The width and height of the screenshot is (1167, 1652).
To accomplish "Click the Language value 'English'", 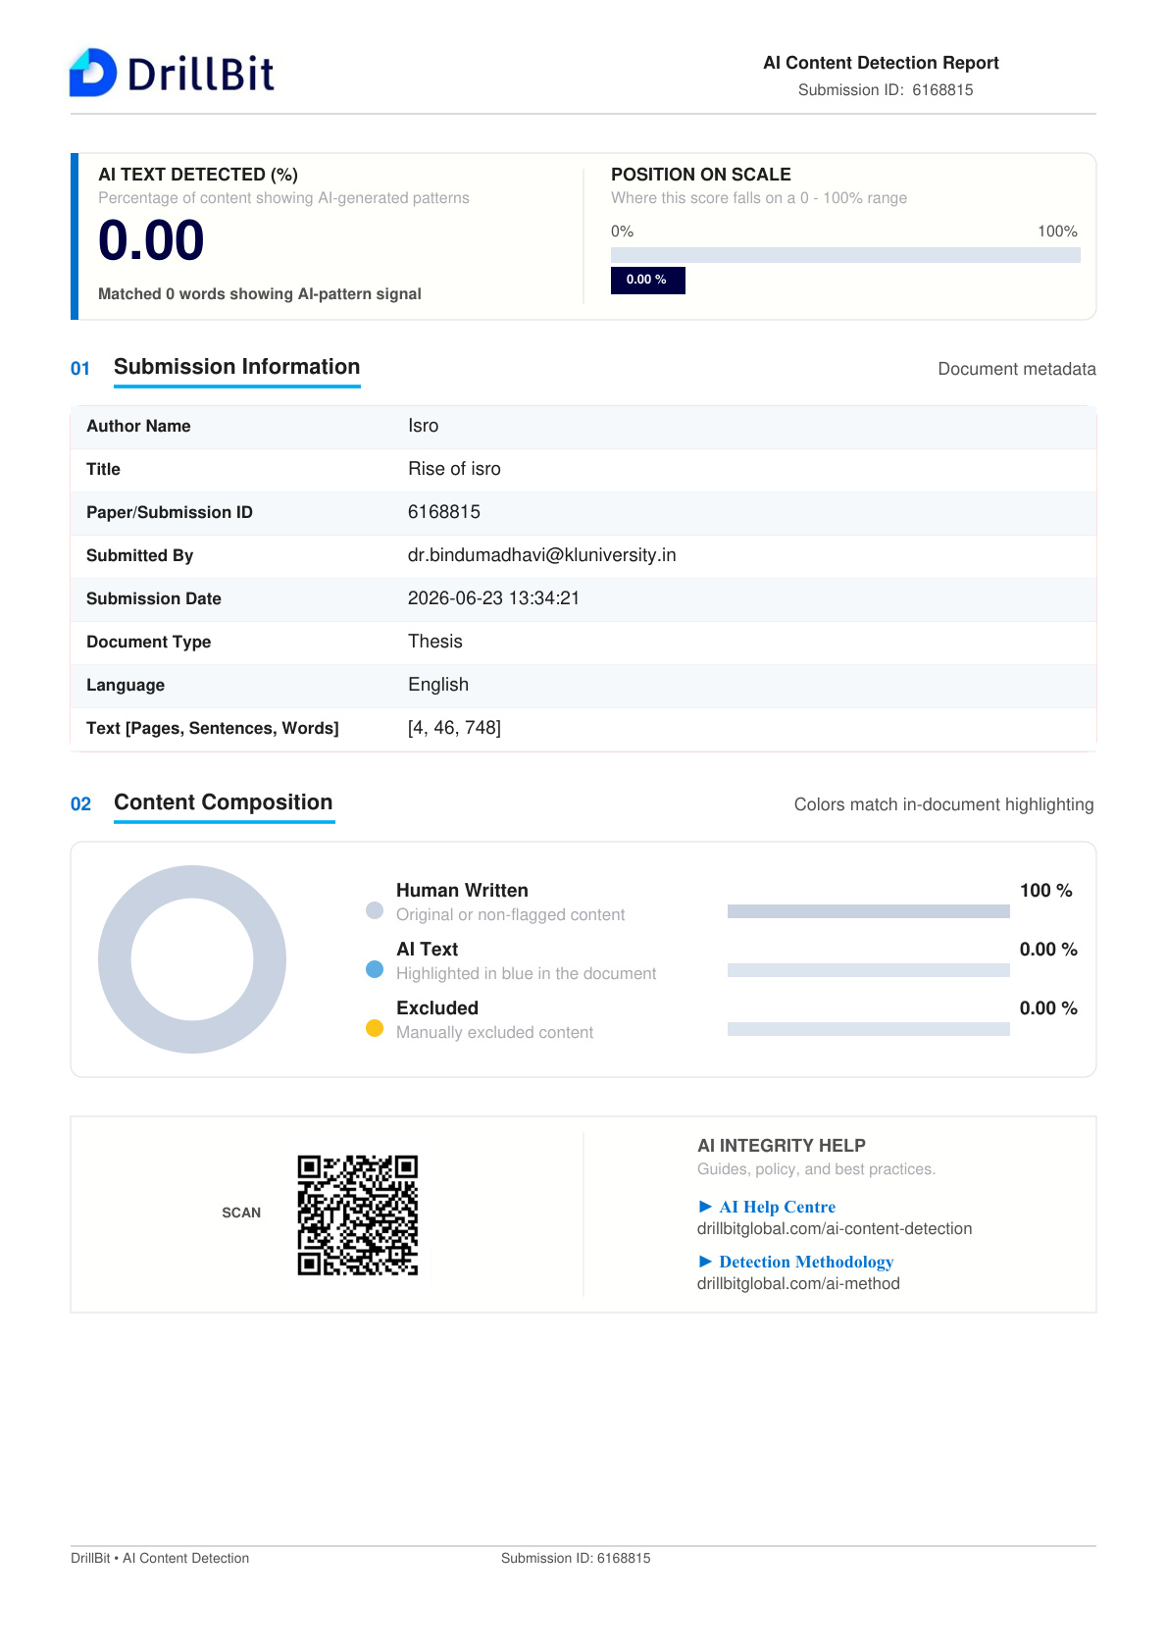I will click(438, 685).
